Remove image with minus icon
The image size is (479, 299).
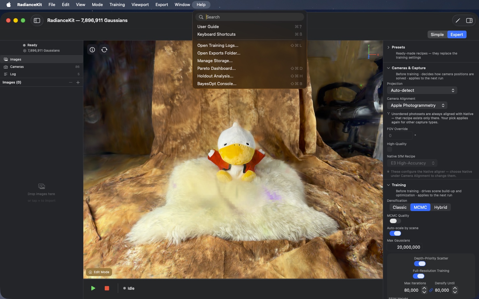71,83
